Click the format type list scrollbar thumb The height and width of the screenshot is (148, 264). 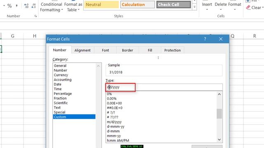click(219, 114)
